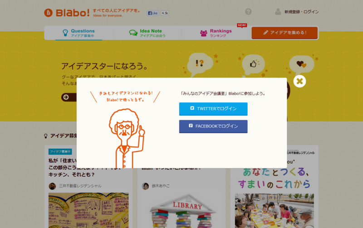Open the Rankings tab
This screenshot has width=363, height=228.
pyautogui.click(x=216, y=33)
